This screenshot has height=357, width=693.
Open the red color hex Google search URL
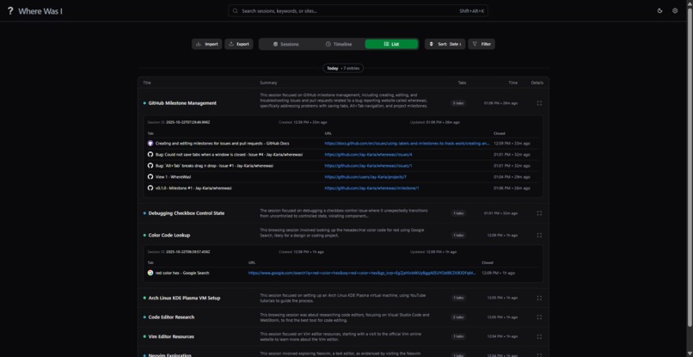(362, 273)
